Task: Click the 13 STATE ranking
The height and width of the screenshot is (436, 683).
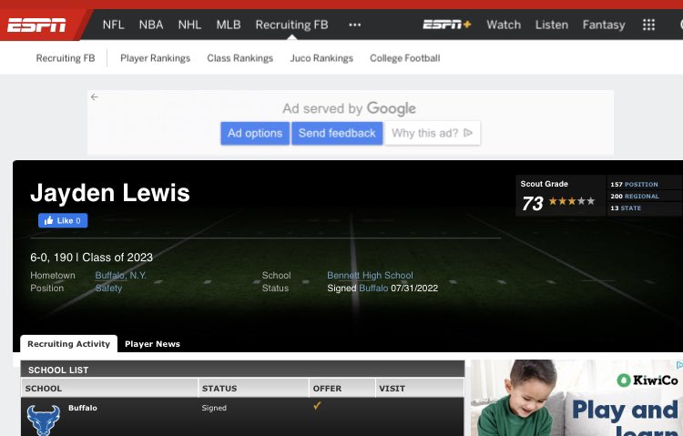Action: [x=626, y=208]
